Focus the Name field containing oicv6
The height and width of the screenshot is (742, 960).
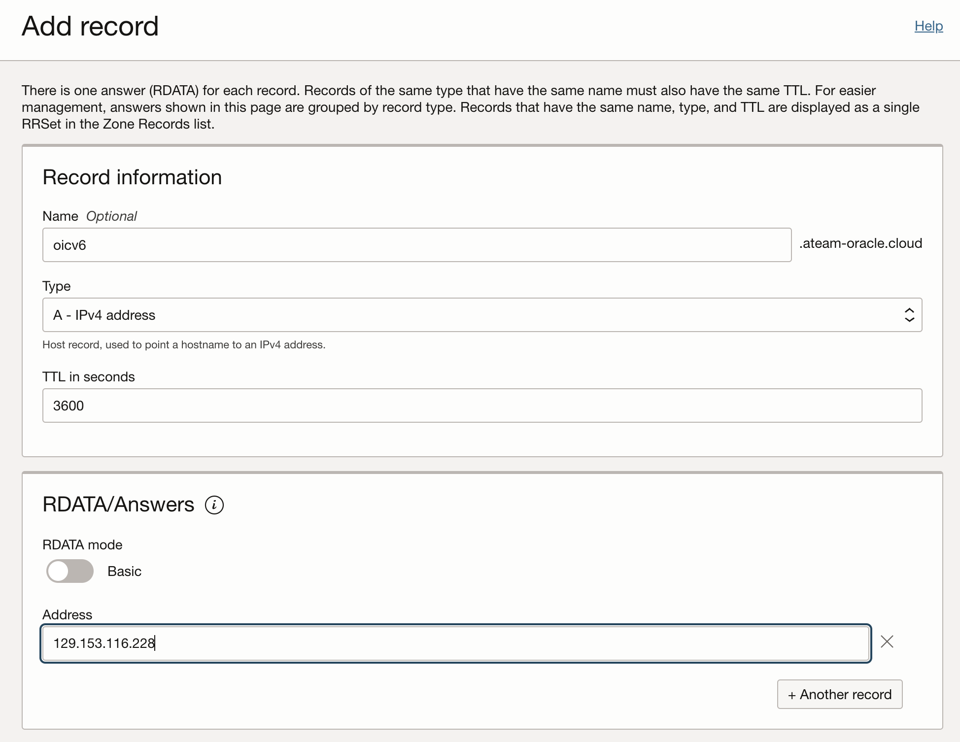pos(416,245)
